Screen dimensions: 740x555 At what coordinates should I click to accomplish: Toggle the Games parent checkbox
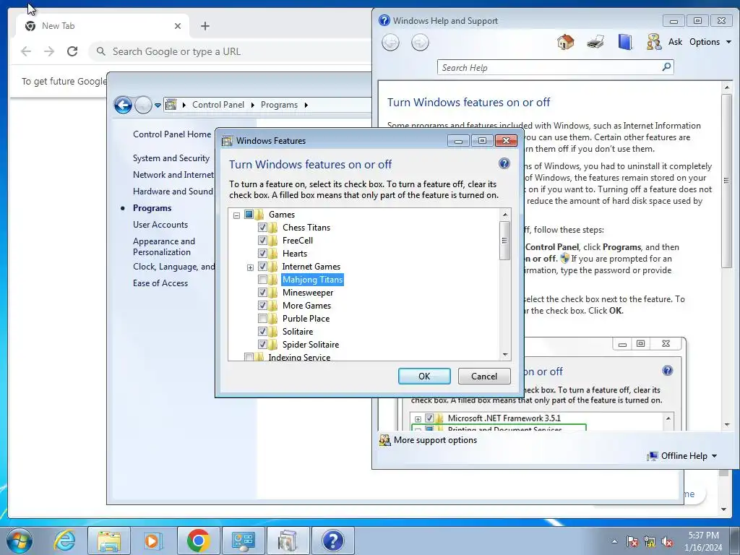(249, 214)
